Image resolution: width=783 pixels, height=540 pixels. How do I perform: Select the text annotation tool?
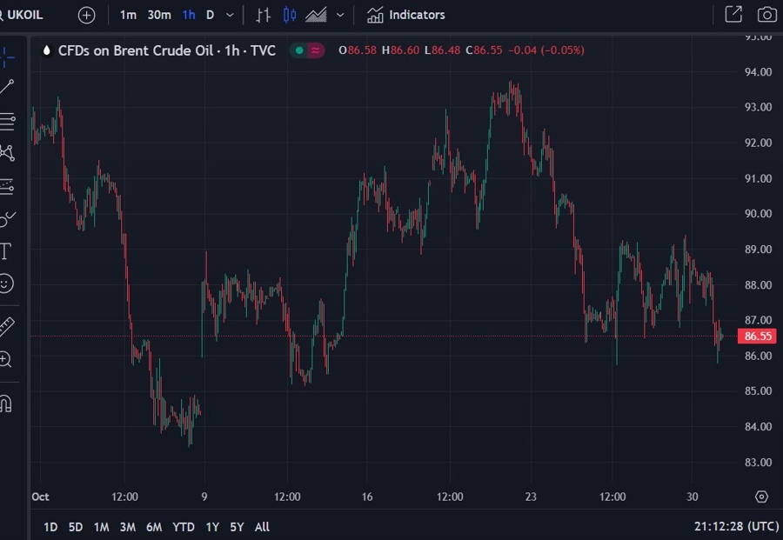click(10, 251)
